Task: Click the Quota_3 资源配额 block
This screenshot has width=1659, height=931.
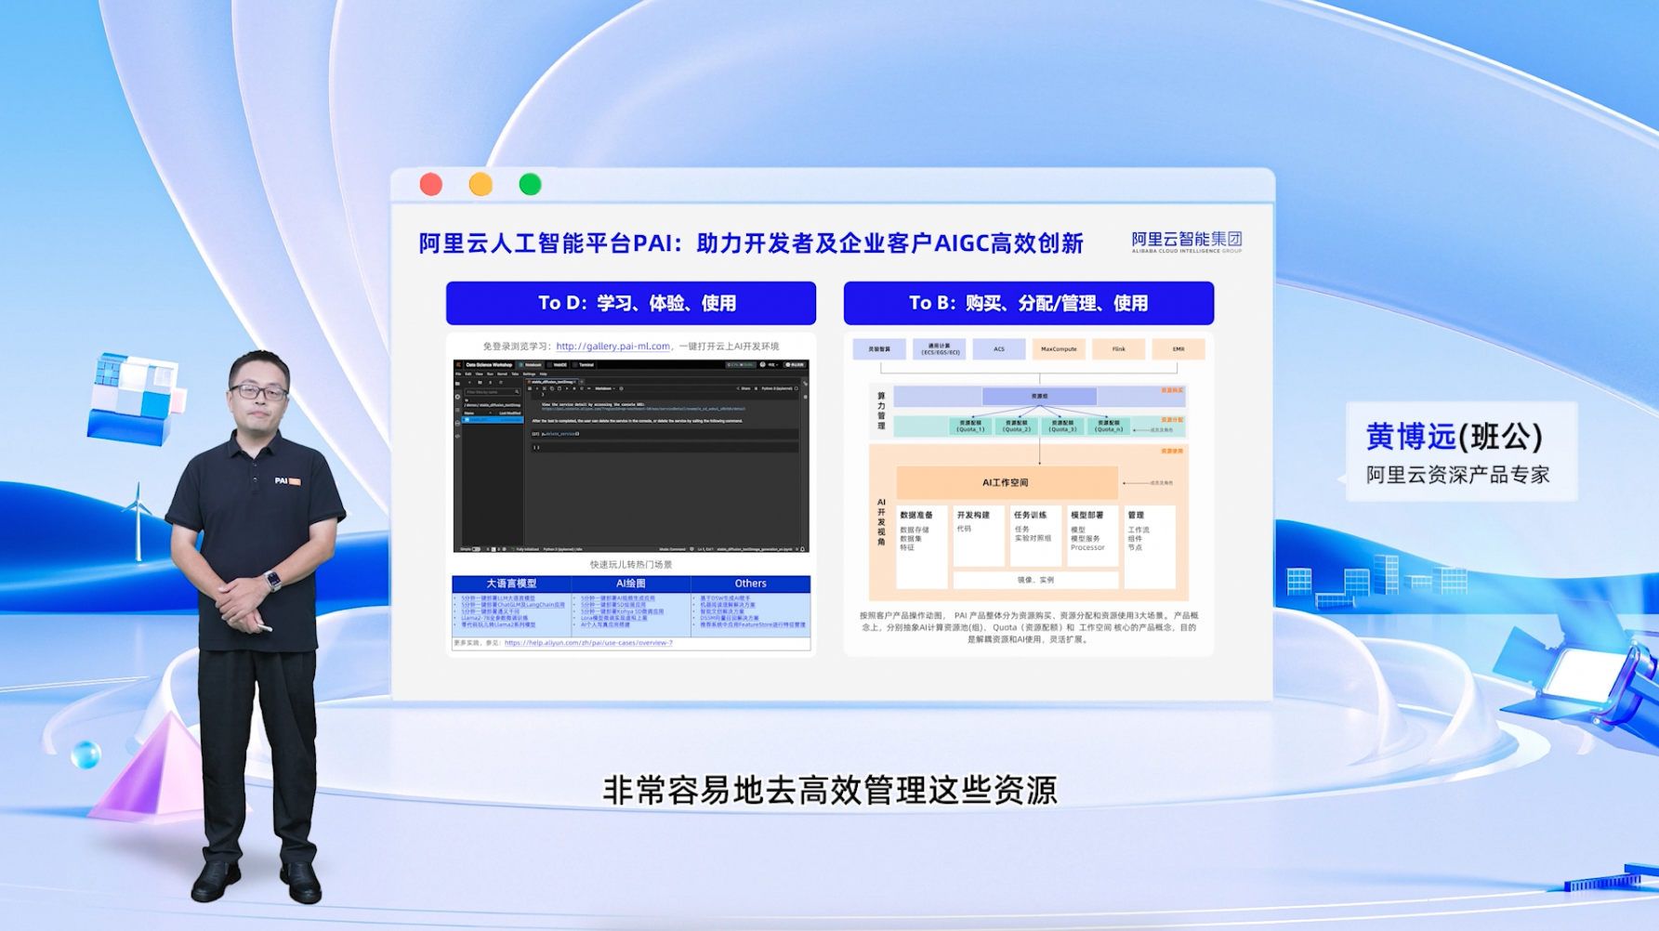Action: pos(1062,426)
